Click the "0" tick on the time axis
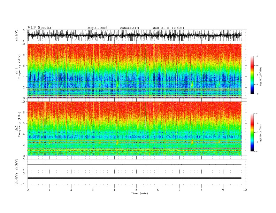This screenshot has height=213, width=276. [x=28, y=190]
